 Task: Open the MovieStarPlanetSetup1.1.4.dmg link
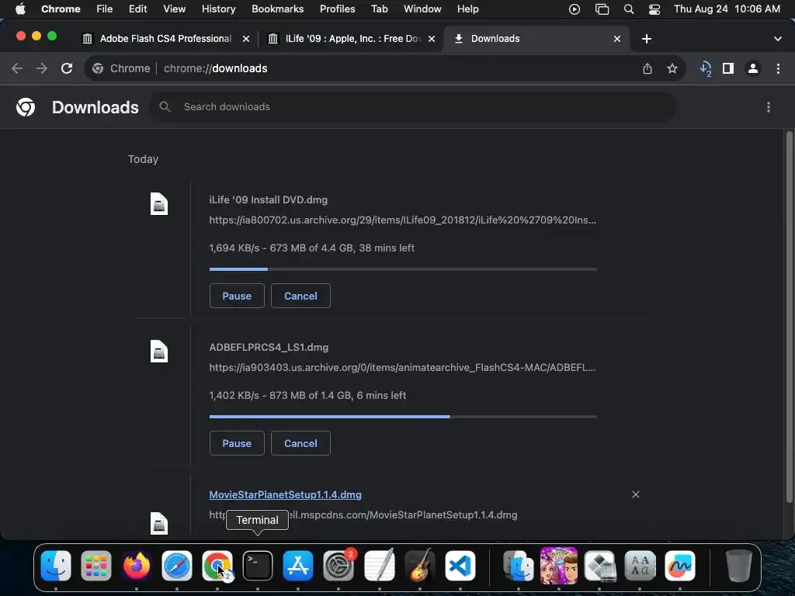[x=286, y=494]
